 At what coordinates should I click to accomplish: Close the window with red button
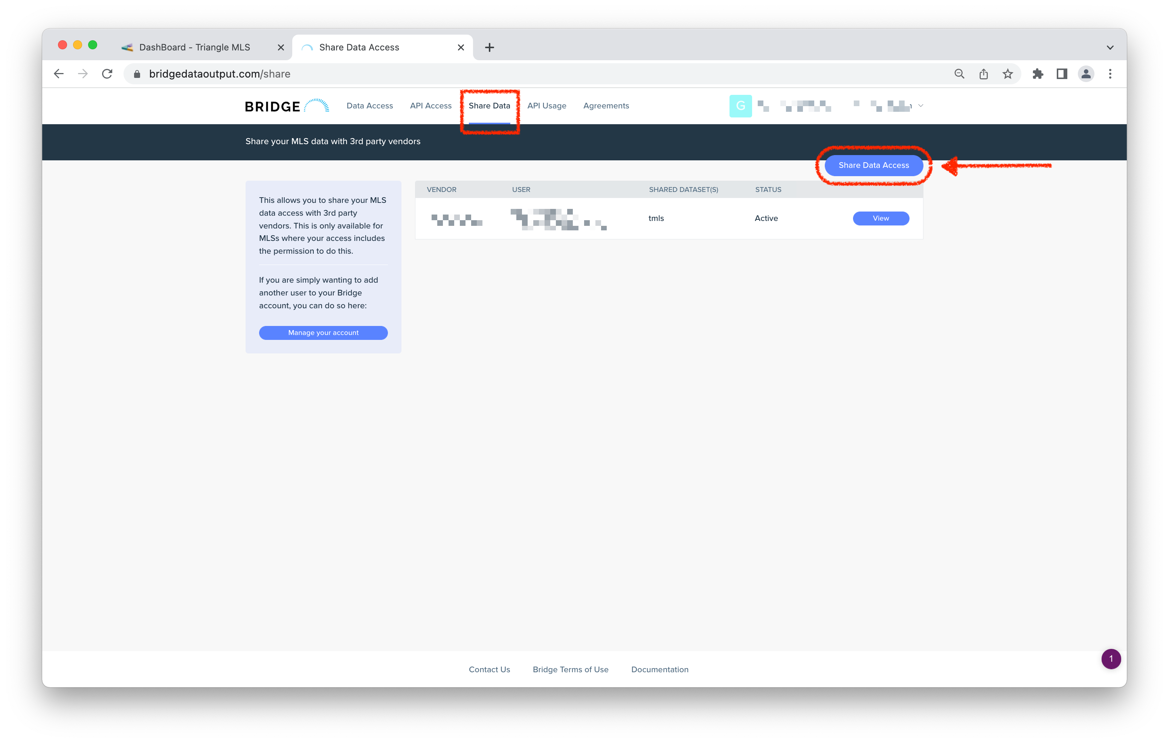point(62,45)
